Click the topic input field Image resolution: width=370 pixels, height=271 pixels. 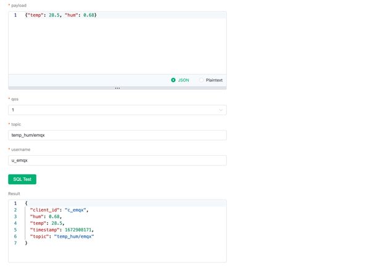click(x=117, y=135)
